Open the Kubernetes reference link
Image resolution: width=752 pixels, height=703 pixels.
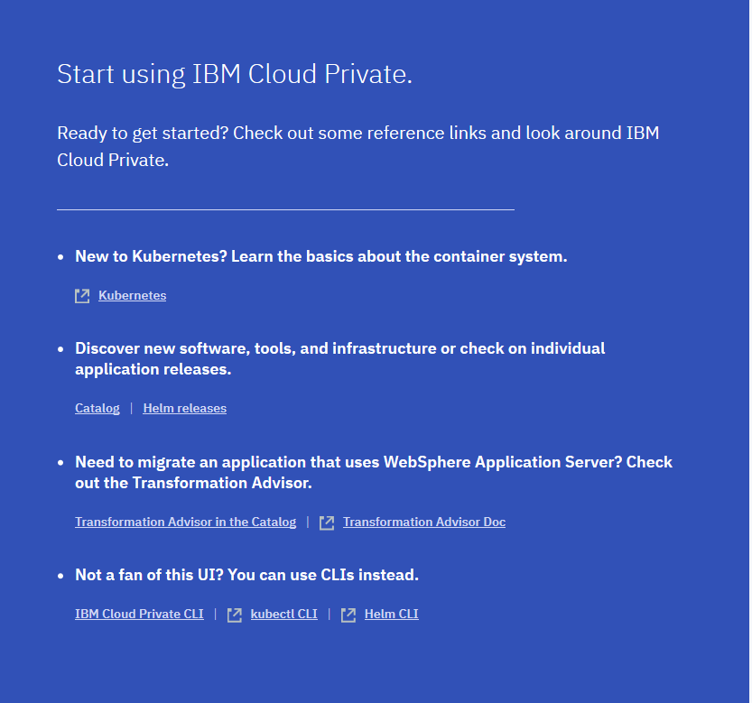[132, 295]
